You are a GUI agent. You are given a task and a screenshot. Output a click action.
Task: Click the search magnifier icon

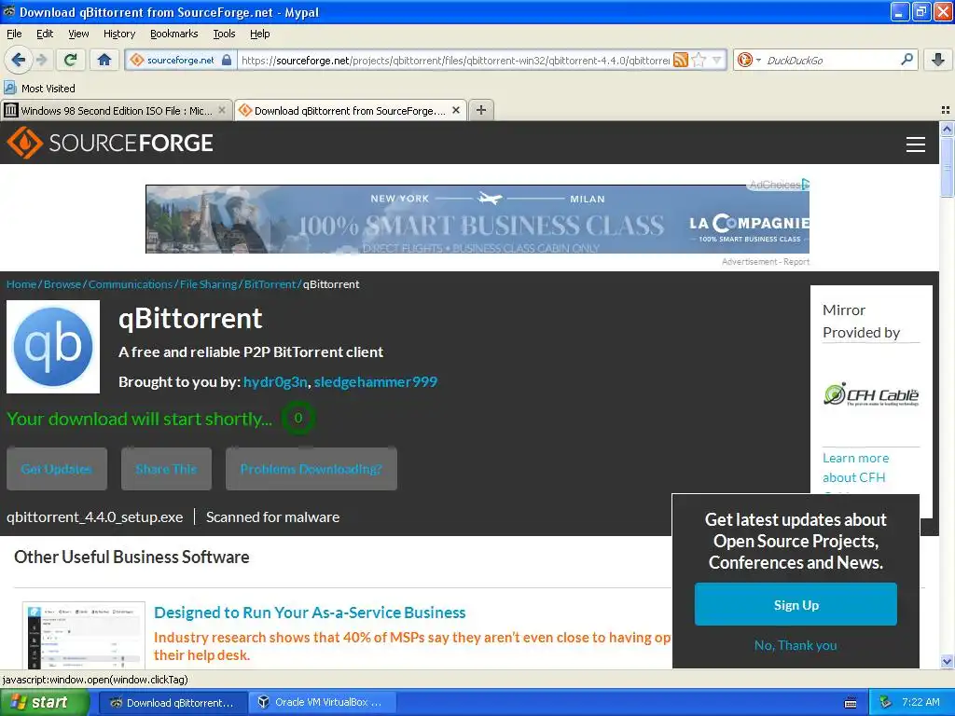tap(907, 60)
